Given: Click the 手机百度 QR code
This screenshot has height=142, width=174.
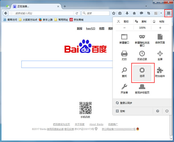Looking at the screenshot, I should coord(86,108).
